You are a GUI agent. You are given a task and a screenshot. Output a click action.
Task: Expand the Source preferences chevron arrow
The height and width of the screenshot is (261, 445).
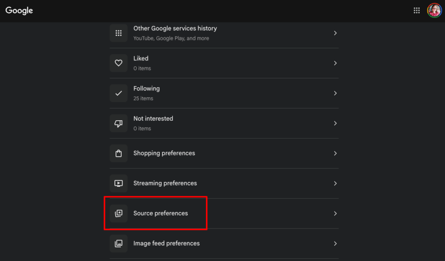(x=335, y=213)
